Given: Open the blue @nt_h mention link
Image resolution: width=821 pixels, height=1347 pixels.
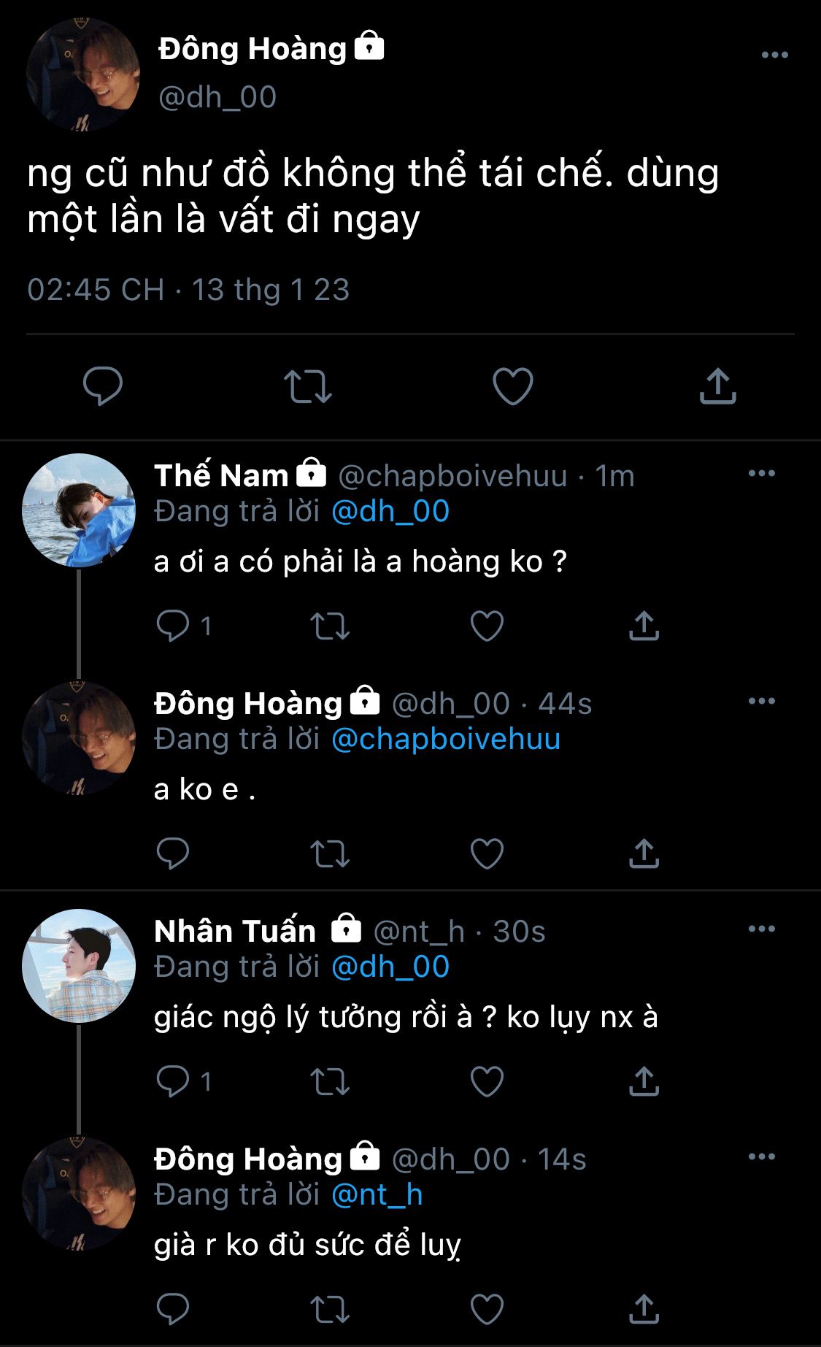Looking at the screenshot, I should [377, 1195].
